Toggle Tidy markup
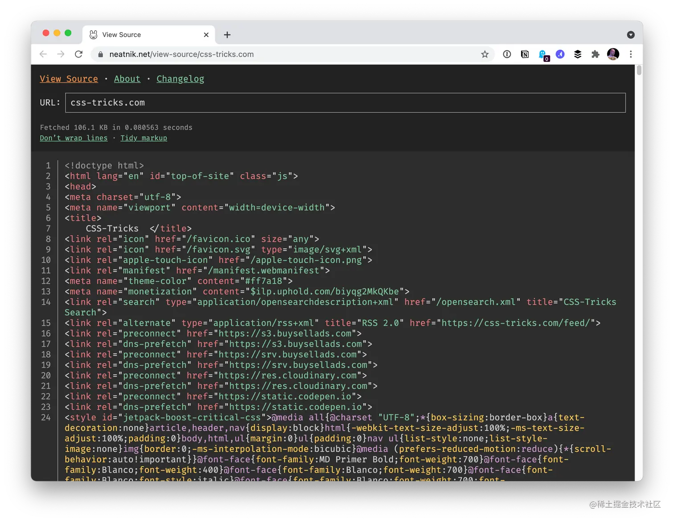674x522 pixels. [144, 138]
